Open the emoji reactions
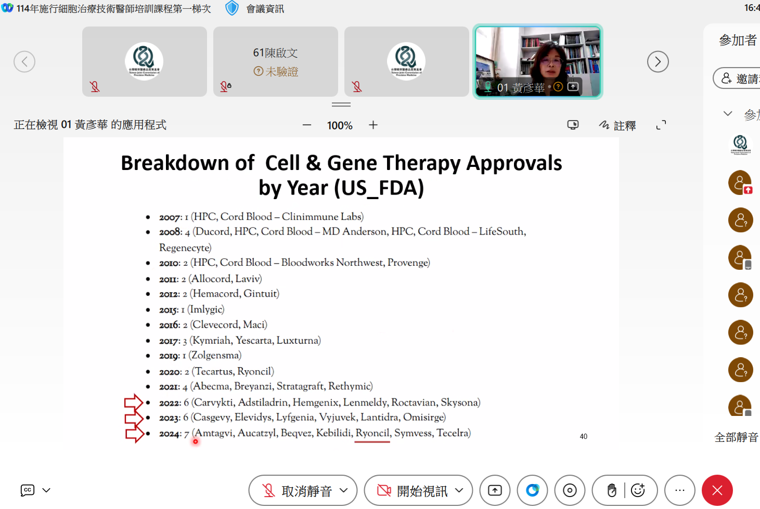The width and height of the screenshot is (760, 509). point(638,490)
